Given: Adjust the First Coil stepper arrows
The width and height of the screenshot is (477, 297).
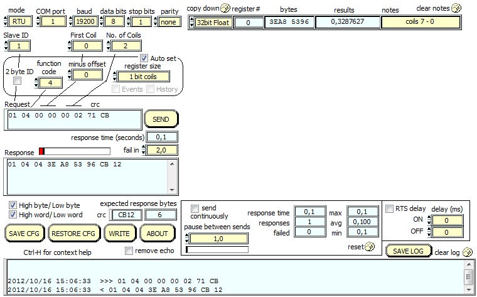Looking at the screenshot, I should pos(70,46).
